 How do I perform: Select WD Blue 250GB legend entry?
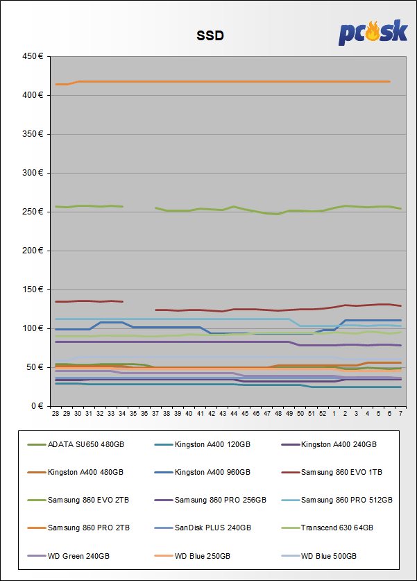tap(193, 556)
